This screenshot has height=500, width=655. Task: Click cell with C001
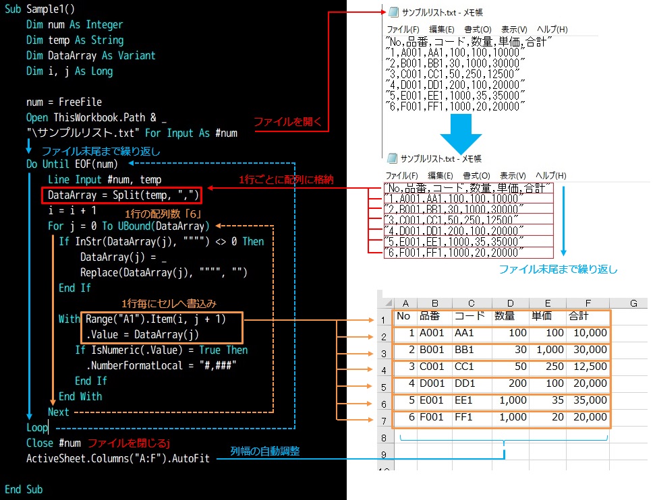click(434, 367)
